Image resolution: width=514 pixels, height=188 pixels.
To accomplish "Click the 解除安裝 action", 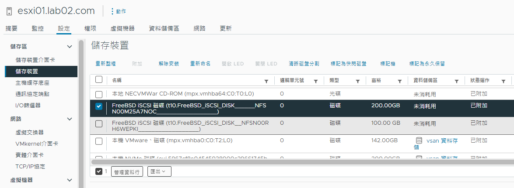I will click(169, 64).
